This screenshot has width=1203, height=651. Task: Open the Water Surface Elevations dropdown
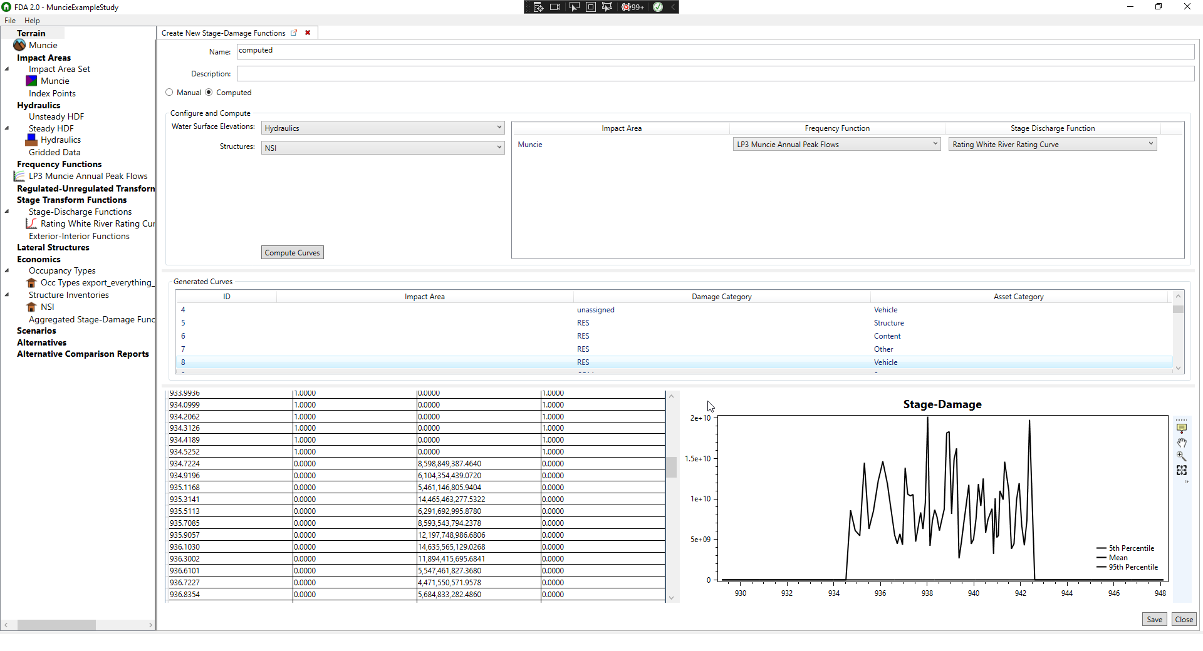click(498, 127)
